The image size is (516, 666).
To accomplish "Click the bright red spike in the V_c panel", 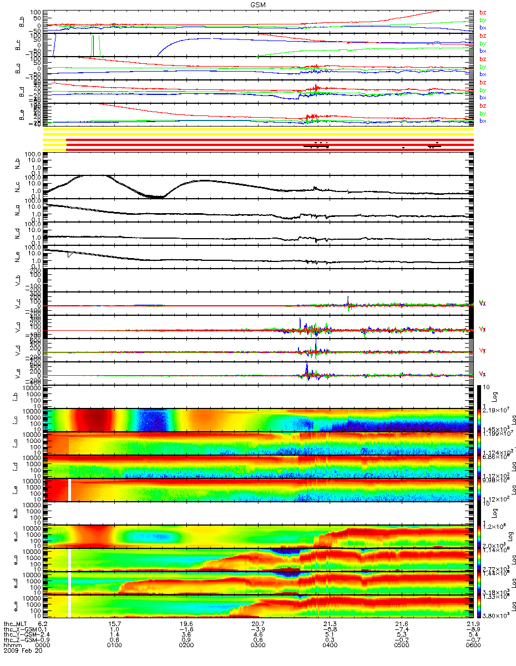I will 348,301.
